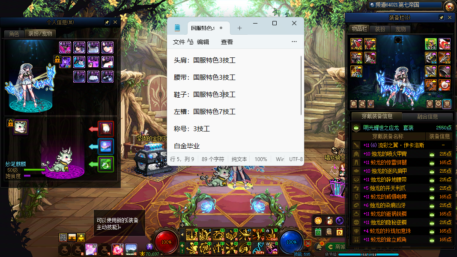The image size is (457, 257).
Task: Switch to the 宠物 tab in equipment panel
Action: point(400,29)
